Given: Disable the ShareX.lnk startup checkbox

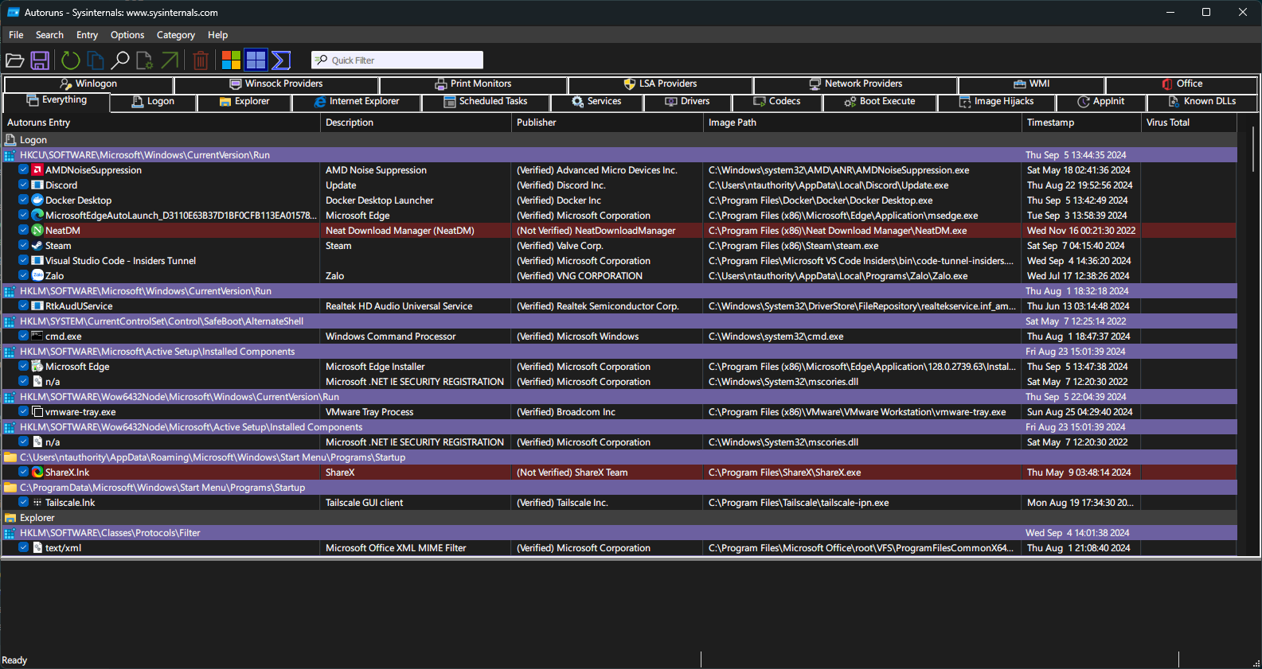Looking at the screenshot, I should (x=24, y=473).
